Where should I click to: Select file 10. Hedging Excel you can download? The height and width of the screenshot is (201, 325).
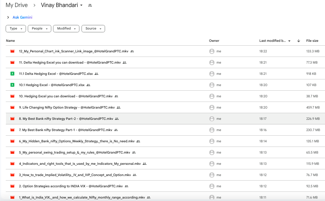tap(66, 96)
